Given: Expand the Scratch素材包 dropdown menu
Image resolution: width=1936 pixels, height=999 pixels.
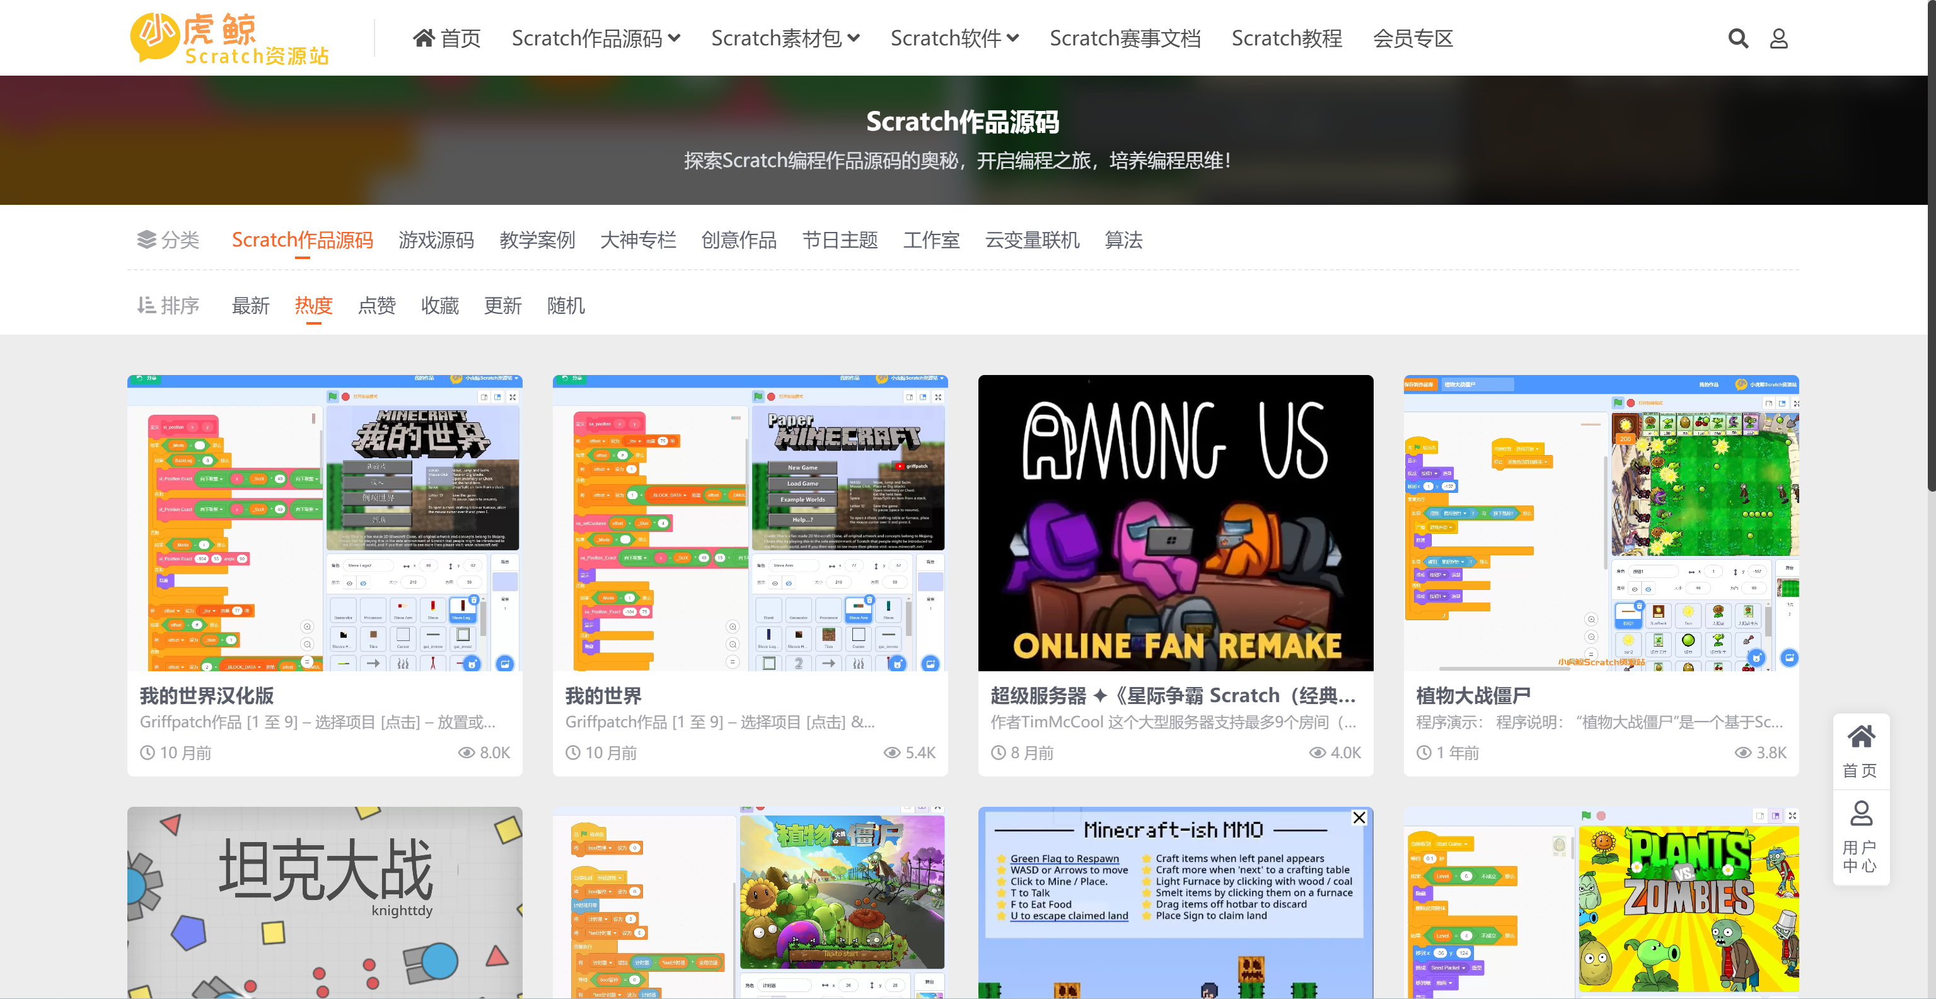Looking at the screenshot, I should [x=785, y=38].
